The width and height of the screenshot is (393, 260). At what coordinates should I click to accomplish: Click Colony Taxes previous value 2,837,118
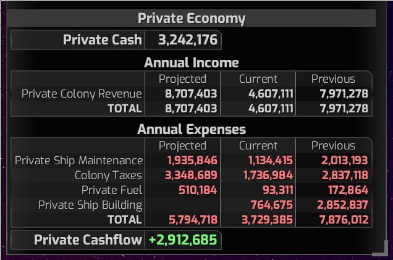pos(345,175)
